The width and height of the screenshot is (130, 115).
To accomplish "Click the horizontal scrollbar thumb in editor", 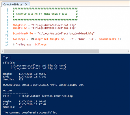I will click(x=51, y=51).
